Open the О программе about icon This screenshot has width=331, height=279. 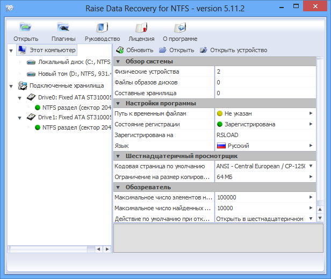(x=180, y=27)
